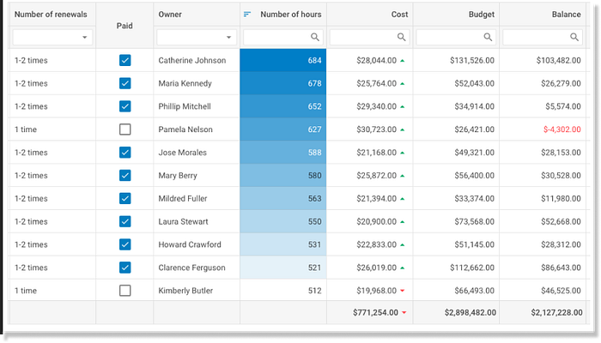Screen dimensions: 601x343
Task: Click the negative balance $-4,302.00
Action: pyautogui.click(x=562, y=129)
